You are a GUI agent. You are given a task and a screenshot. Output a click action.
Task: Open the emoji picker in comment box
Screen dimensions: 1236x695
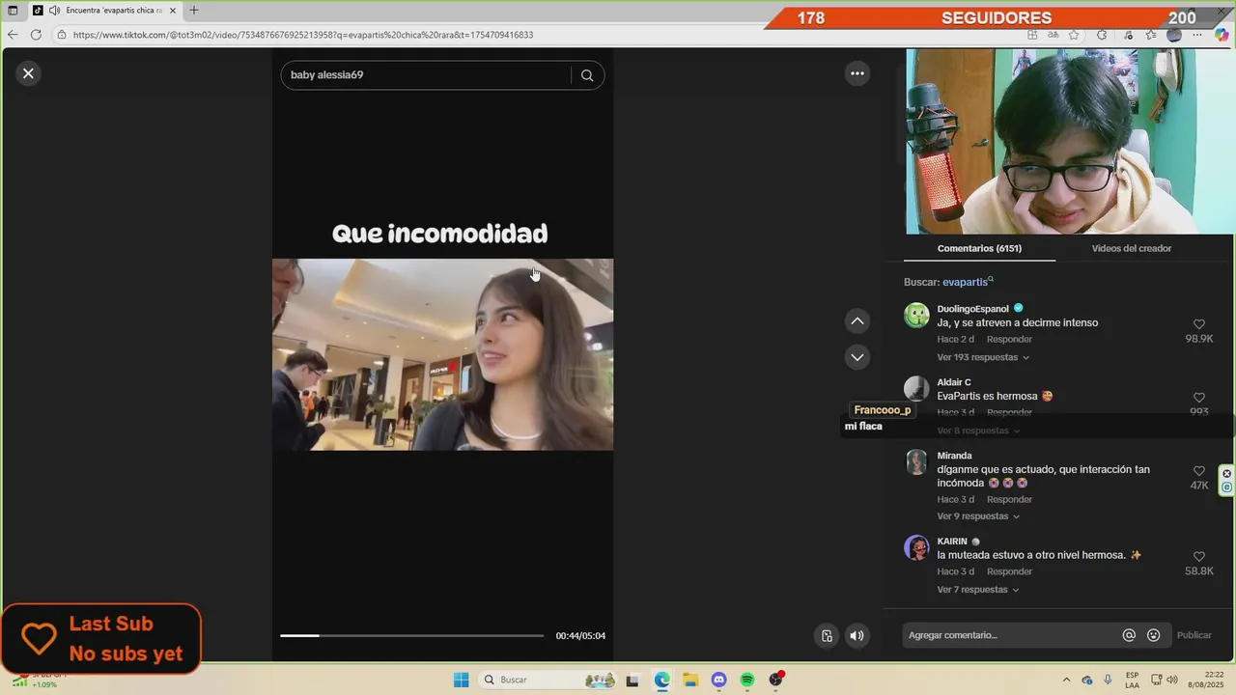pyautogui.click(x=1153, y=635)
